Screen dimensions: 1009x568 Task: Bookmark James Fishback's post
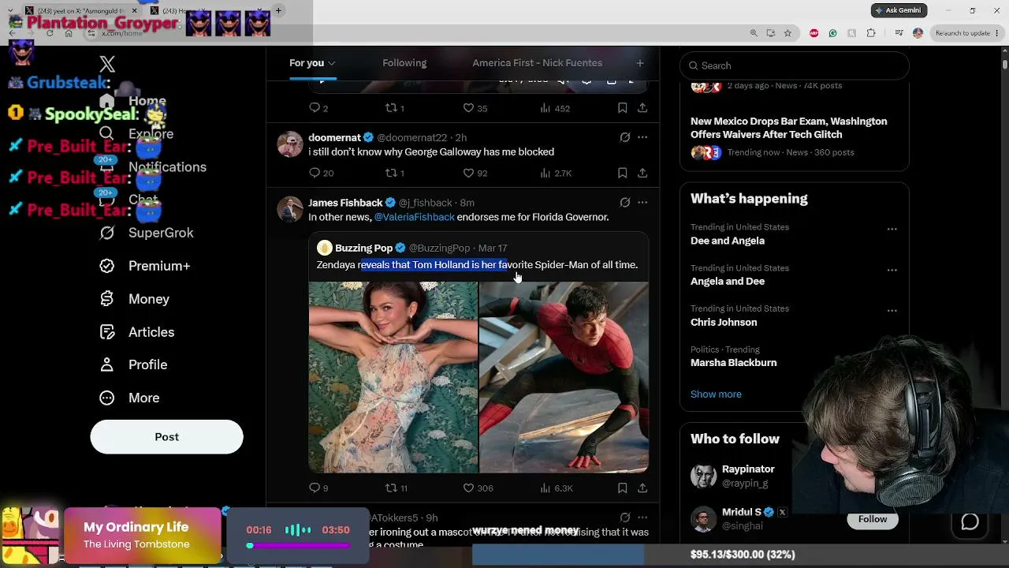pyautogui.click(x=623, y=488)
